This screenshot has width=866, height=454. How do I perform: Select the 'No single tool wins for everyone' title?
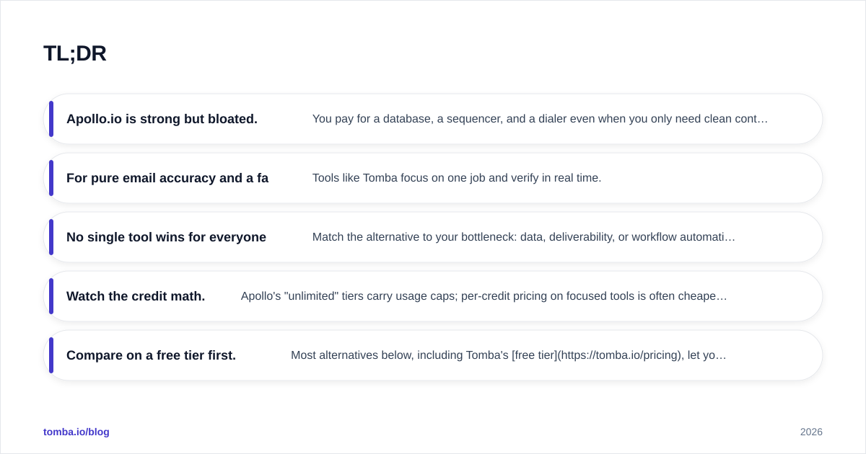click(x=166, y=237)
